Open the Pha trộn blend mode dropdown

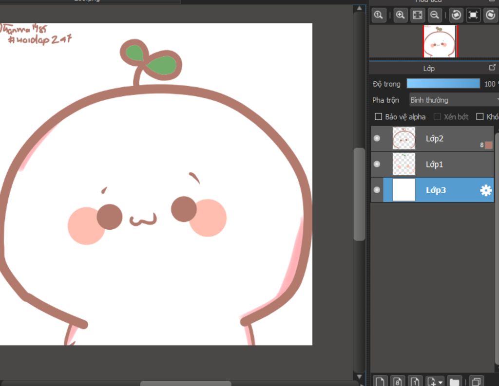point(454,100)
